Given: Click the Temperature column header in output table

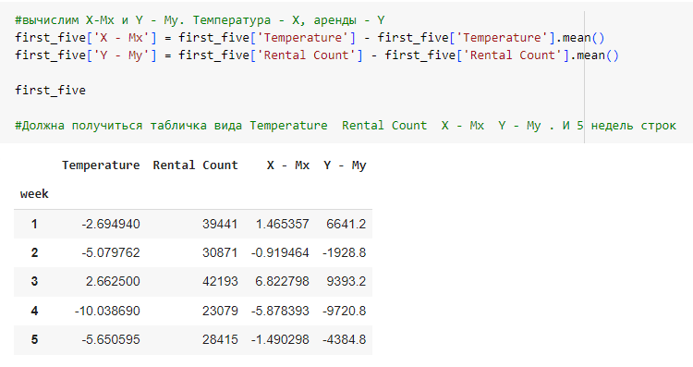Looking at the screenshot, I should [101, 165].
